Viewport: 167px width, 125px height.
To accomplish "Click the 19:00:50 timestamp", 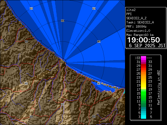I will 143,40.
